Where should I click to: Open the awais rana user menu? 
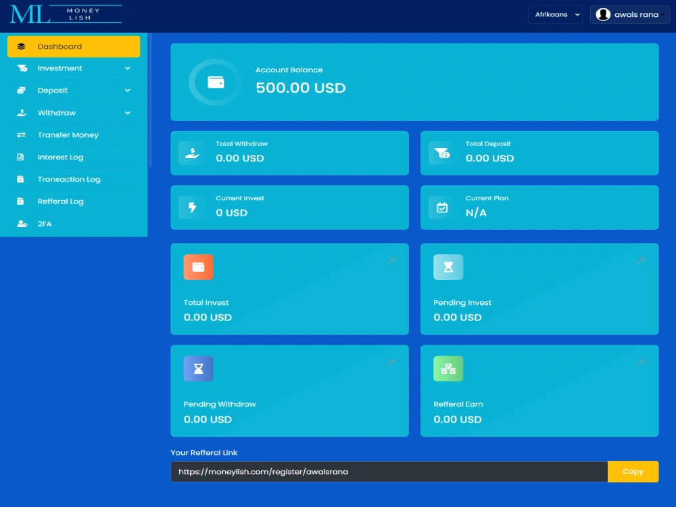pos(630,15)
